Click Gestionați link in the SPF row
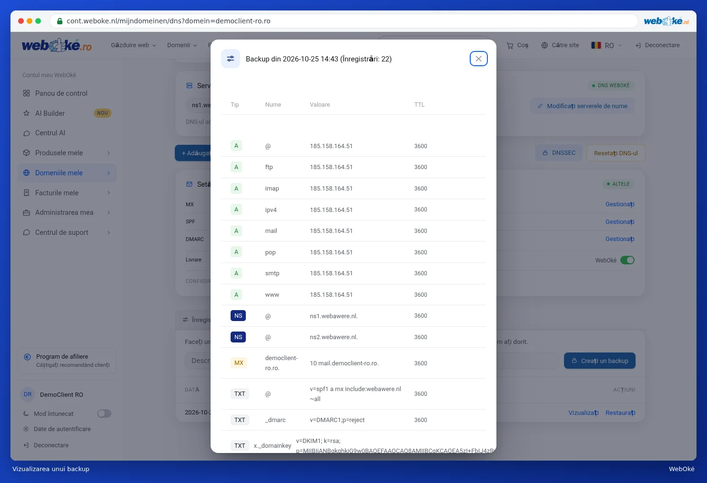Screen dimensions: 707x483 [620, 222]
